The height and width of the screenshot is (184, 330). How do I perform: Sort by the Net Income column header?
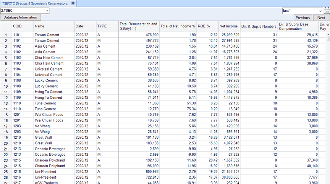click(x=228, y=26)
